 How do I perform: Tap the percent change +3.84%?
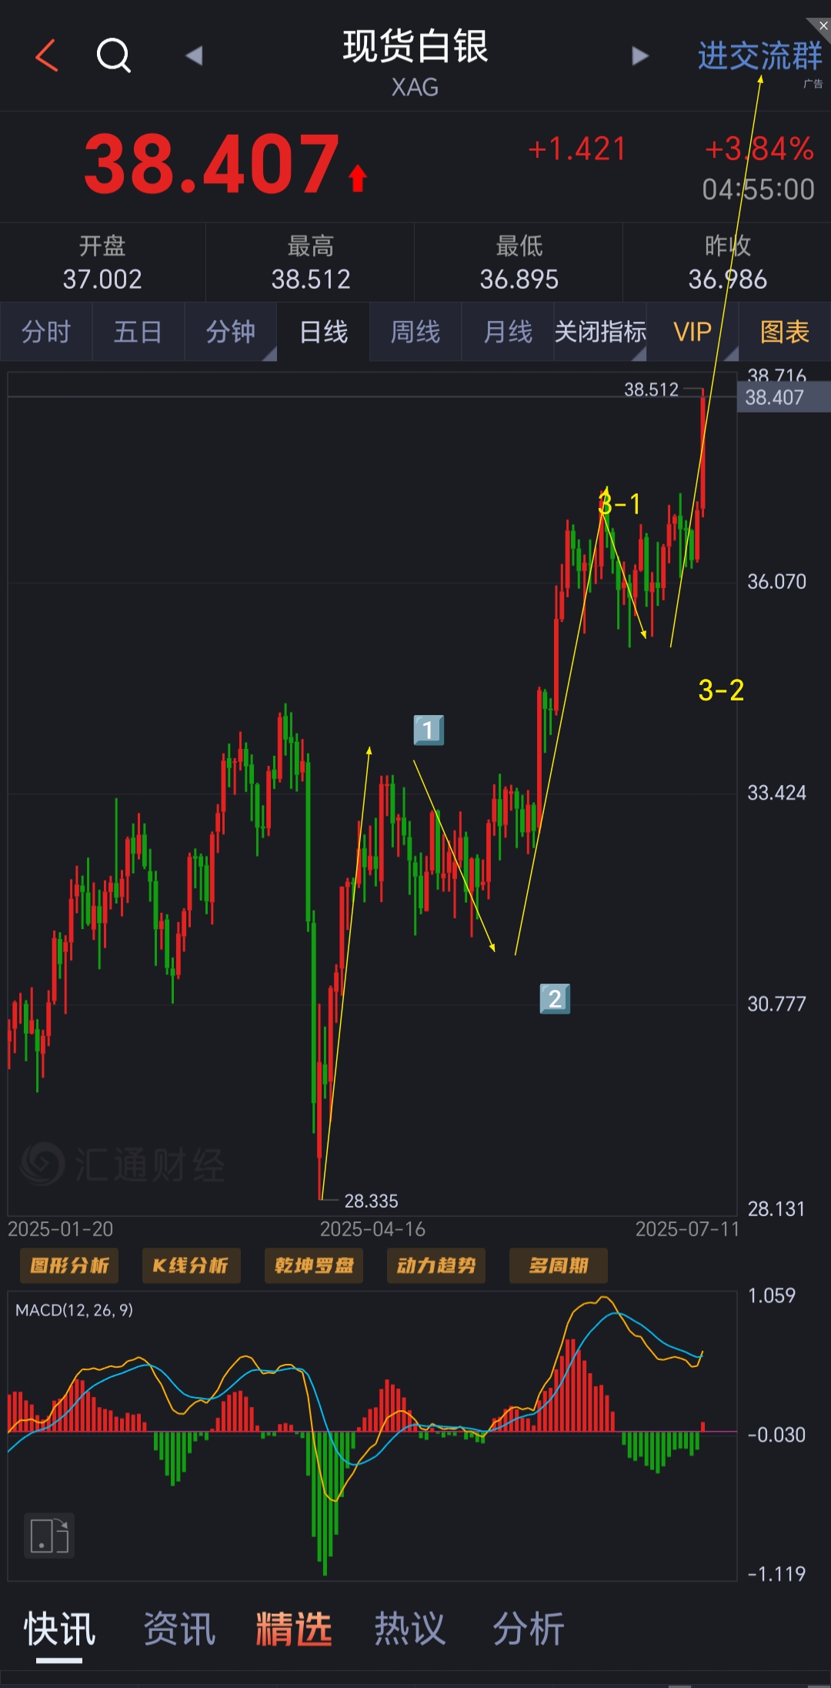(759, 149)
